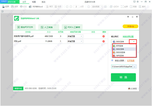Click the 客服热线 green label
The image size is (152, 106).
tap(18, 88)
